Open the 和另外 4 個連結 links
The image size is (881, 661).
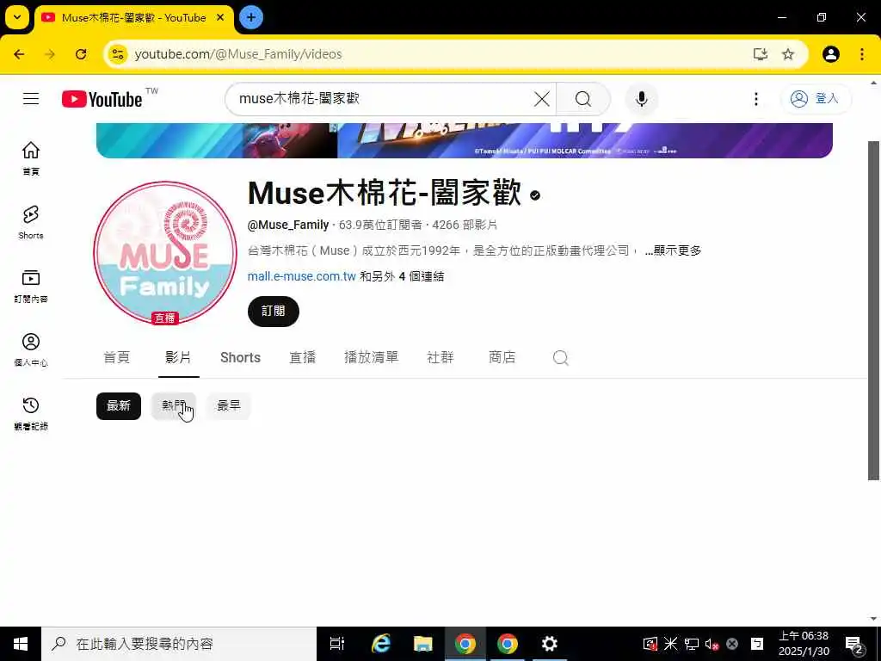tap(402, 276)
